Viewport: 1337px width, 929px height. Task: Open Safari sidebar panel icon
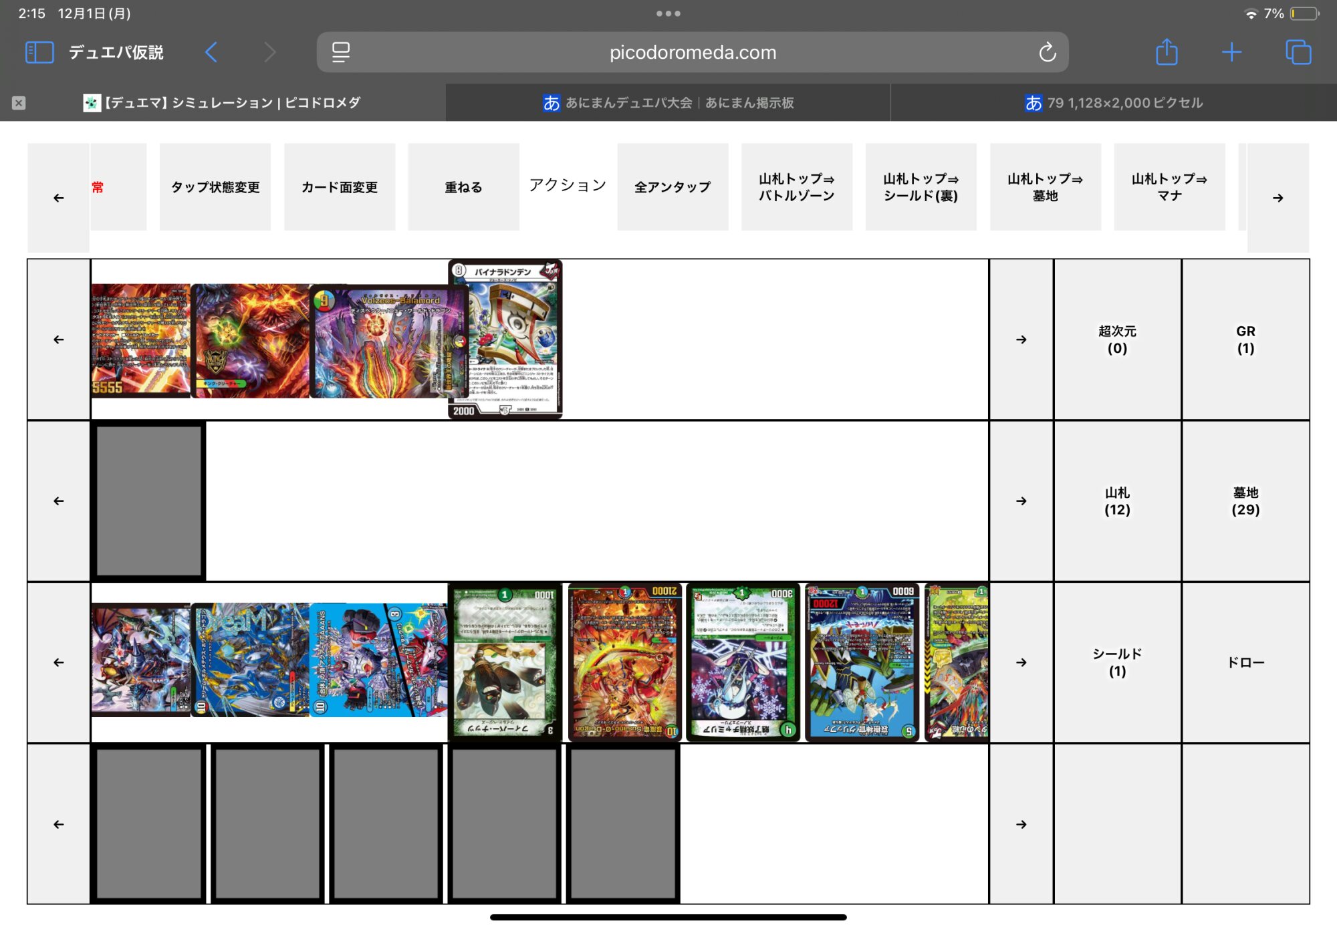[39, 52]
